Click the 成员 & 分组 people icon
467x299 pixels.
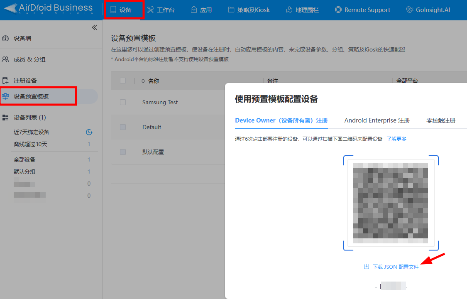coord(5,59)
